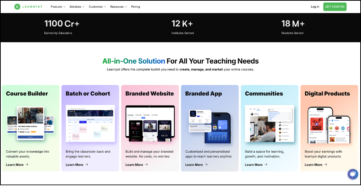The height and width of the screenshot is (187, 361).
Task: Click the LEARNYST wordmark text
Action: tap(32, 7)
